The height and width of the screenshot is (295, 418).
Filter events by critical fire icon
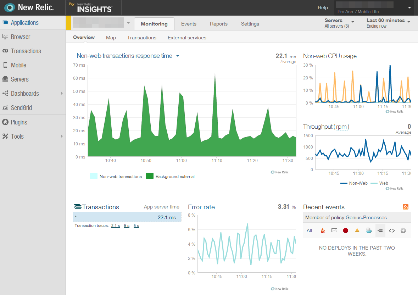(x=323, y=230)
